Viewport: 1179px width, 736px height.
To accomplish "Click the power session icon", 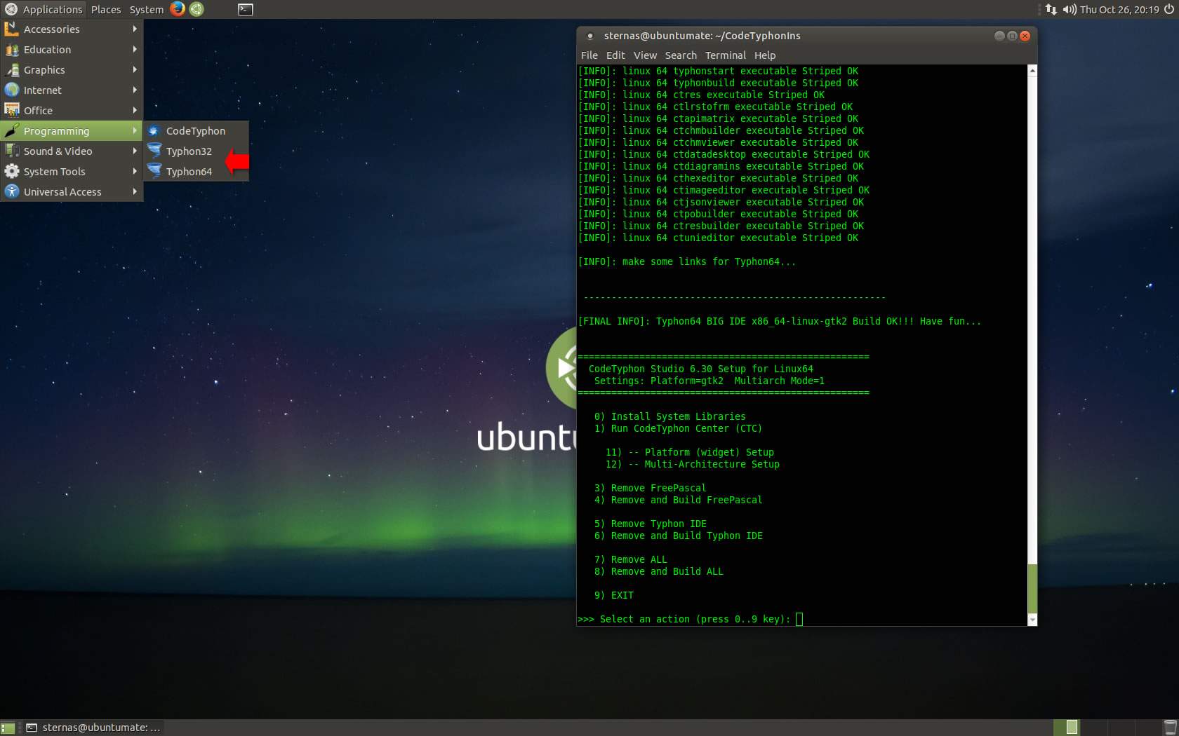I will click(x=1169, y=9).
